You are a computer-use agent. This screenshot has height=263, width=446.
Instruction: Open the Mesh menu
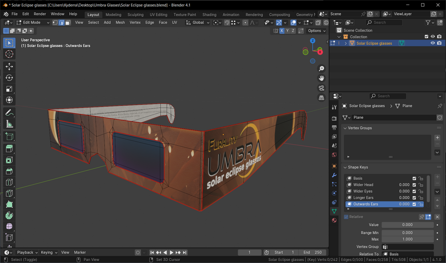coord(120,23)
